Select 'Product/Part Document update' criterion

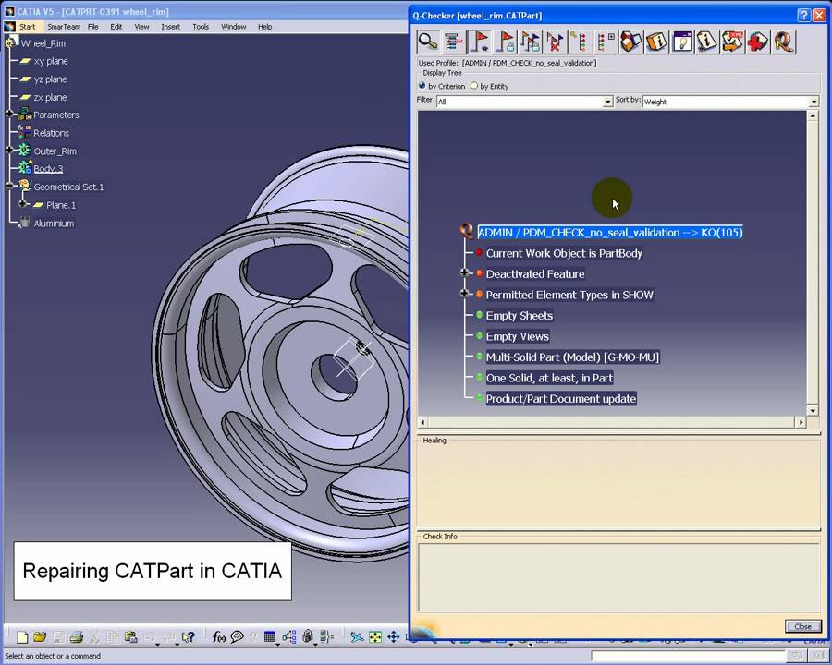(x=561, y=399)
